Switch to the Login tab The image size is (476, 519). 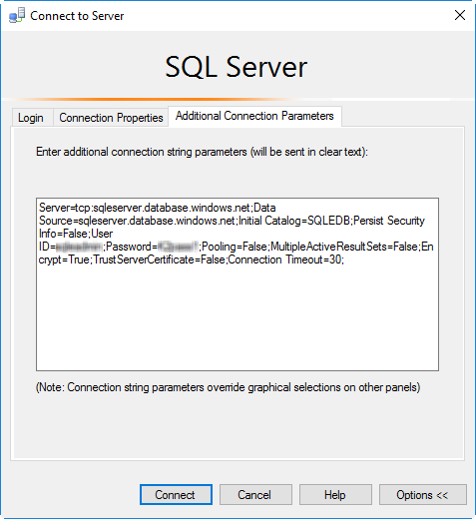pyautogui.click(x=31, y=118)
